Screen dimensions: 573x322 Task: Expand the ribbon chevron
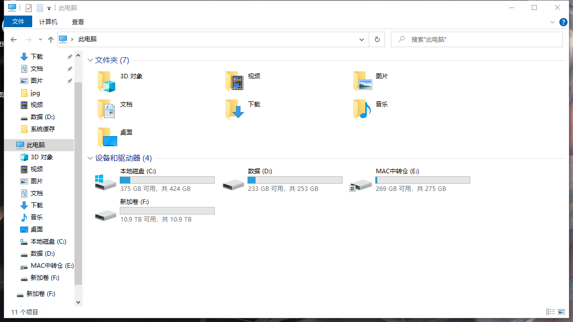(x=552, y=22)
